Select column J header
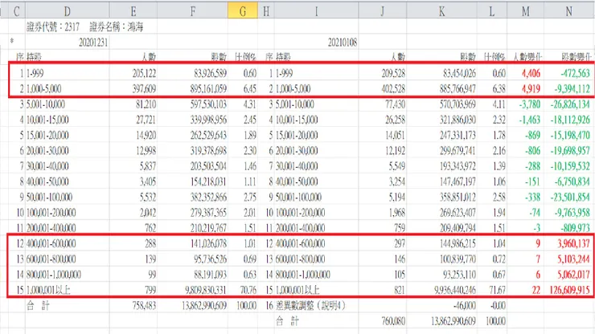 [x=383, y=11]
